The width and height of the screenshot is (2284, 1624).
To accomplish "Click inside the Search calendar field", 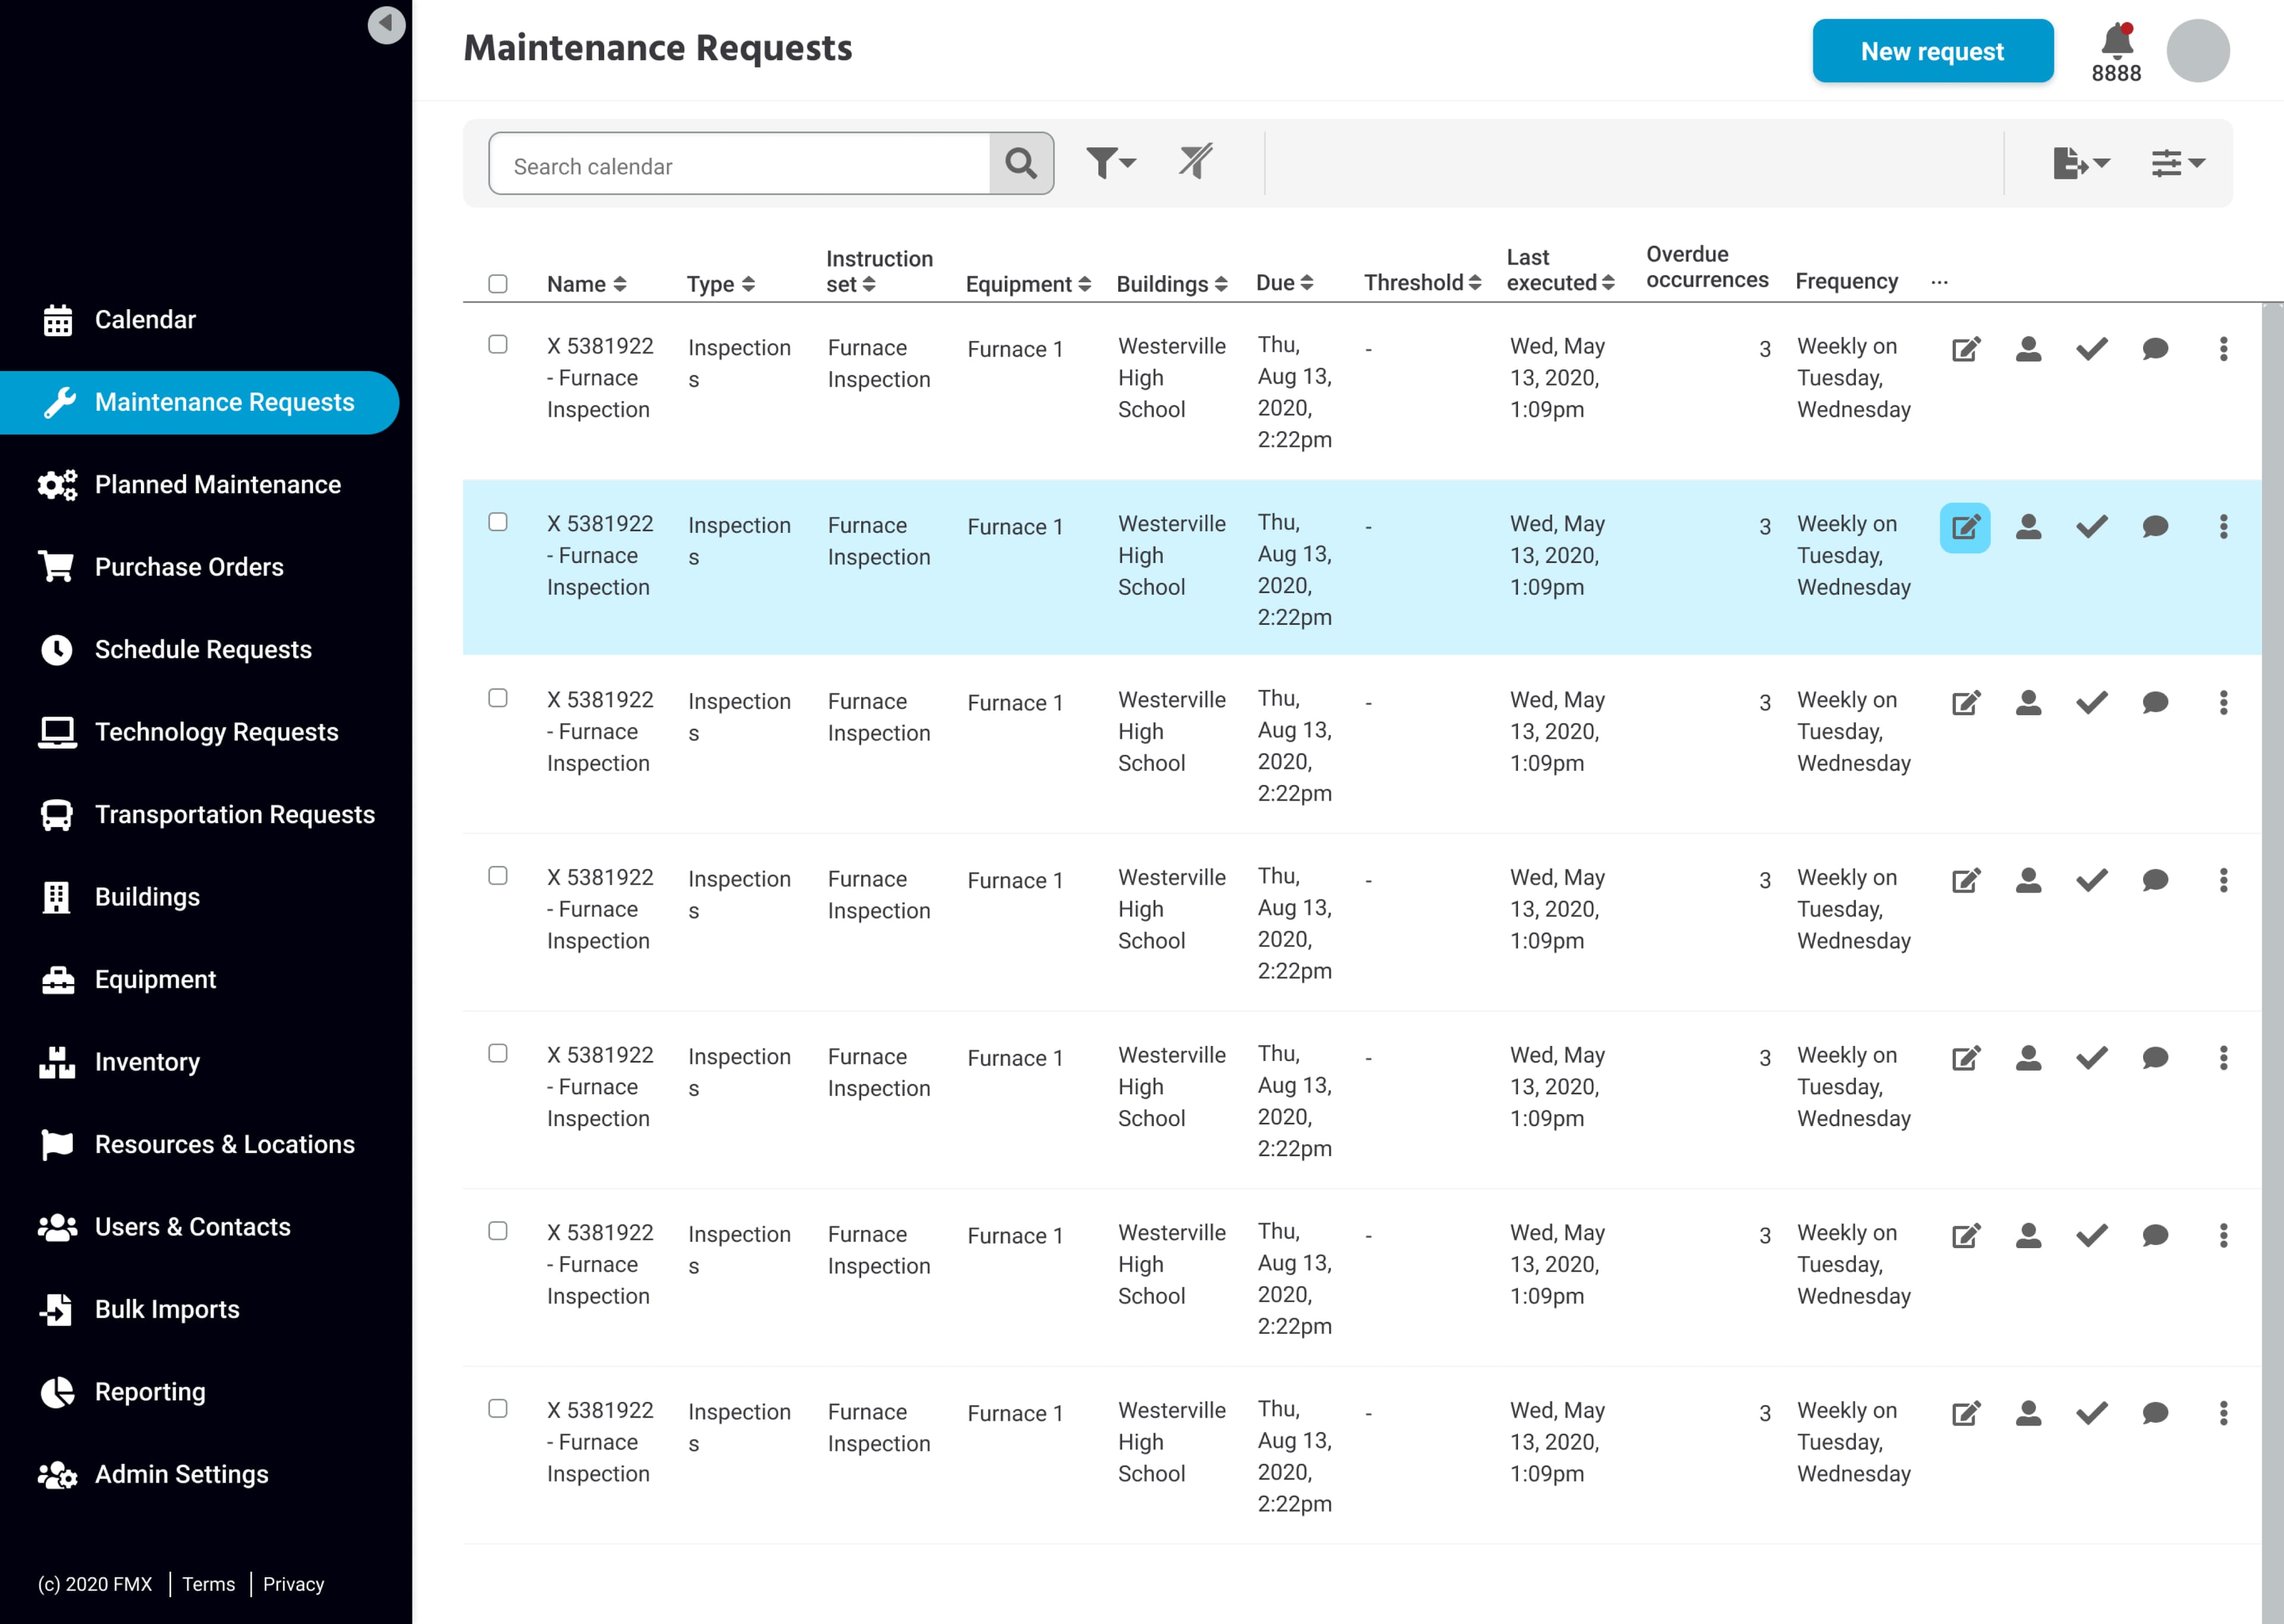I will (x=740, y=165).
